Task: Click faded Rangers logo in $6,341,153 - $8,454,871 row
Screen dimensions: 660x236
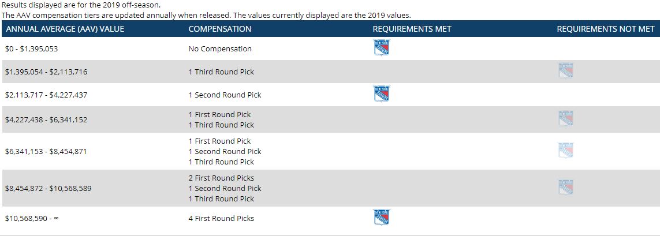Action: tap(566, 151)
